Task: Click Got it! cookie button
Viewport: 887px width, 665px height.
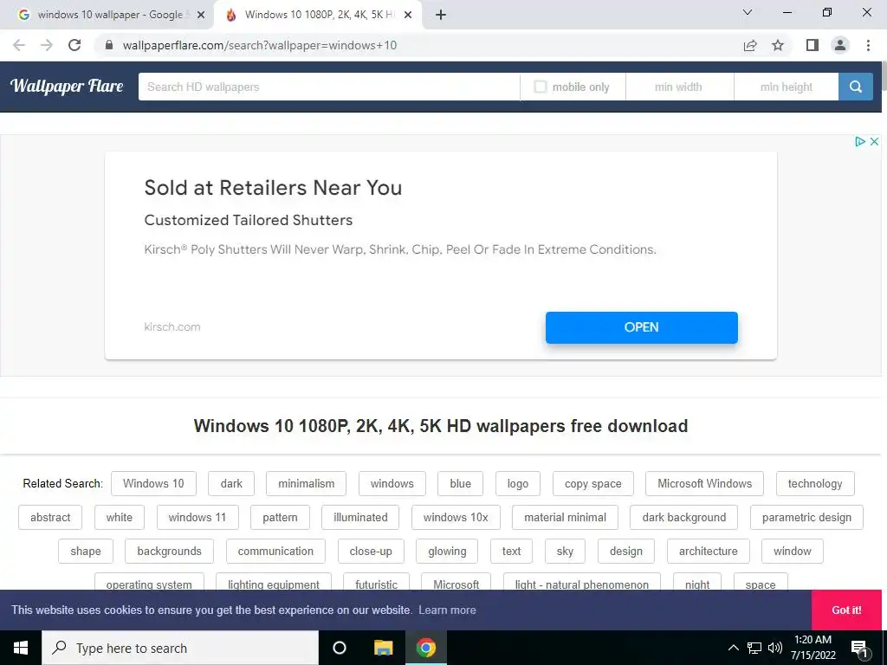Action: coord(846,610)
